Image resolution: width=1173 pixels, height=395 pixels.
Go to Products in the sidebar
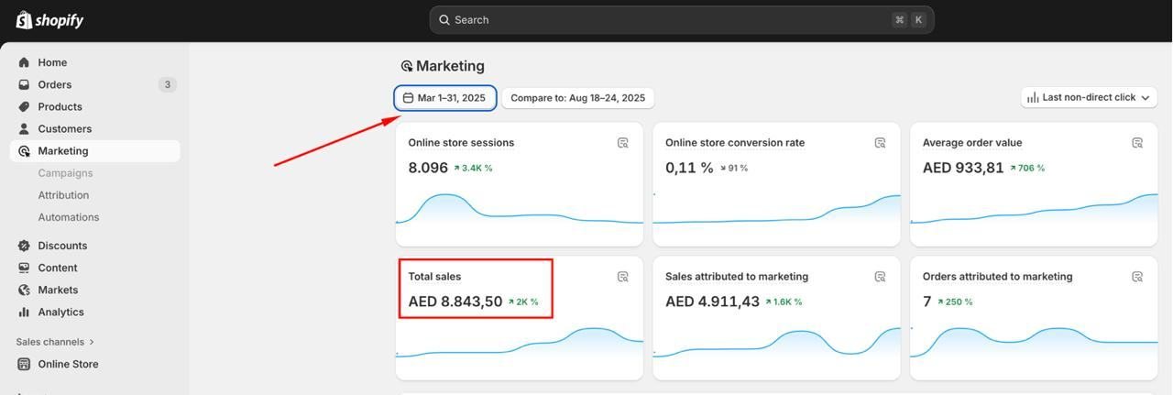[95, 106]
